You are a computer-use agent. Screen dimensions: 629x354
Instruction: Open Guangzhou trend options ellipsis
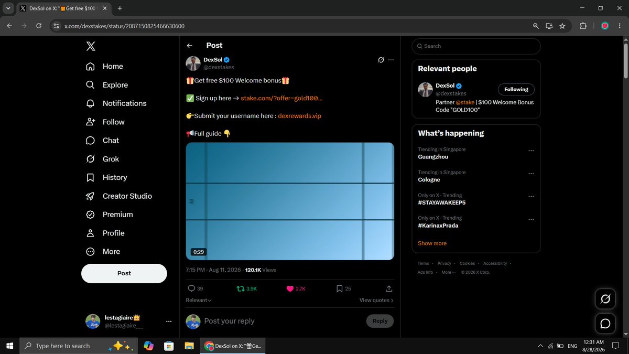(x=531, y=151)
